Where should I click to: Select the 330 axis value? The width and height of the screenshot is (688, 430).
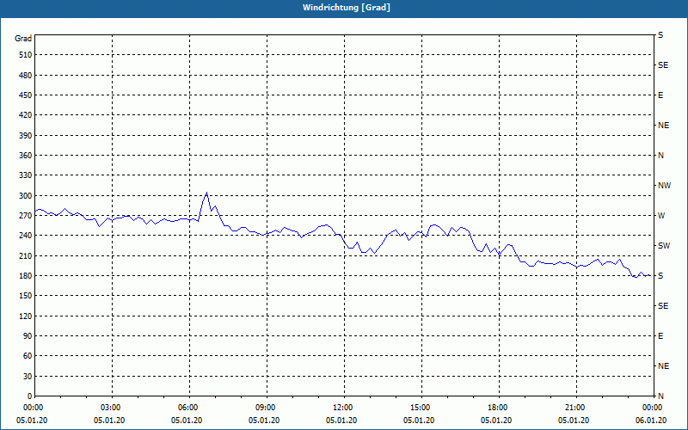pyautogui.click(x=26, y=175)
